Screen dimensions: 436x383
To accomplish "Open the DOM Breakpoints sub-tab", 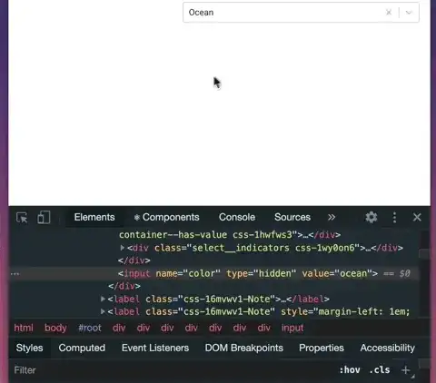I will pyautogui.click(x=244, y=348).
